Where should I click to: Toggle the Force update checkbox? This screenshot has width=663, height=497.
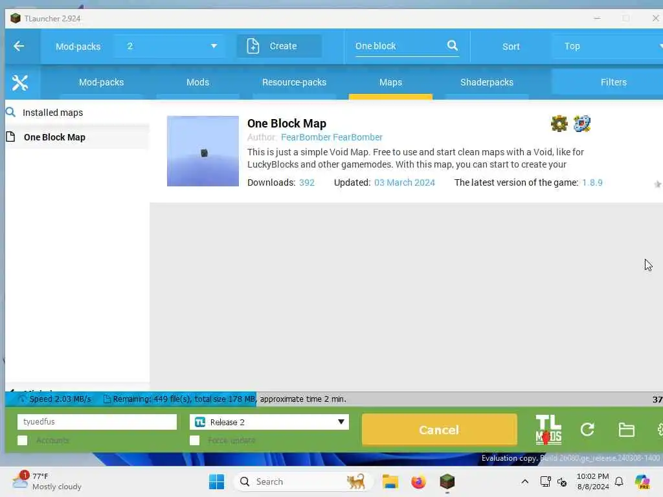click(194, 440)
